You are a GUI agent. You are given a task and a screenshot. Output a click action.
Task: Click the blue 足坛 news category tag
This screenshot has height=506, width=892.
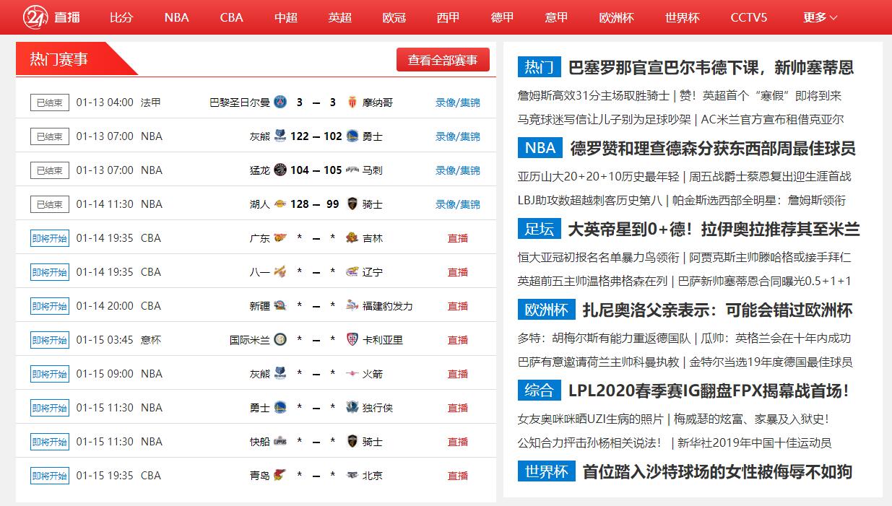tap(540, 229)
